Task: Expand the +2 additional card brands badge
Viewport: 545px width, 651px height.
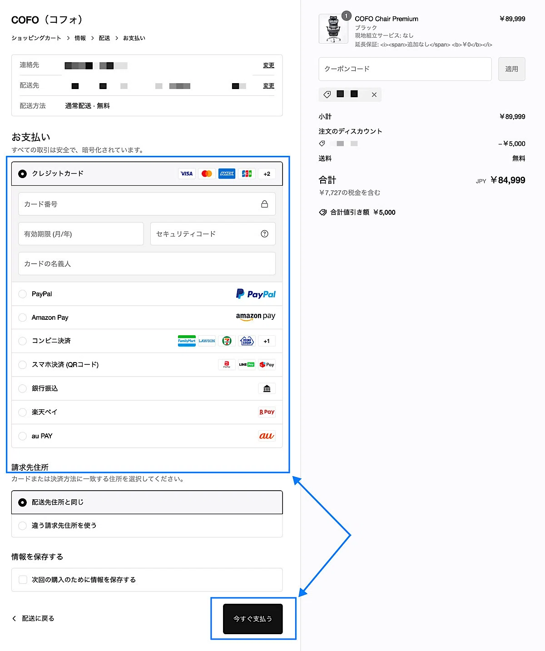Action: (x=267, y=174)
